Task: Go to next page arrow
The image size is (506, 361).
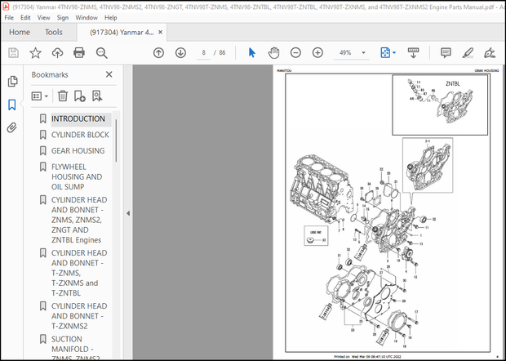Action: point(180,52)
